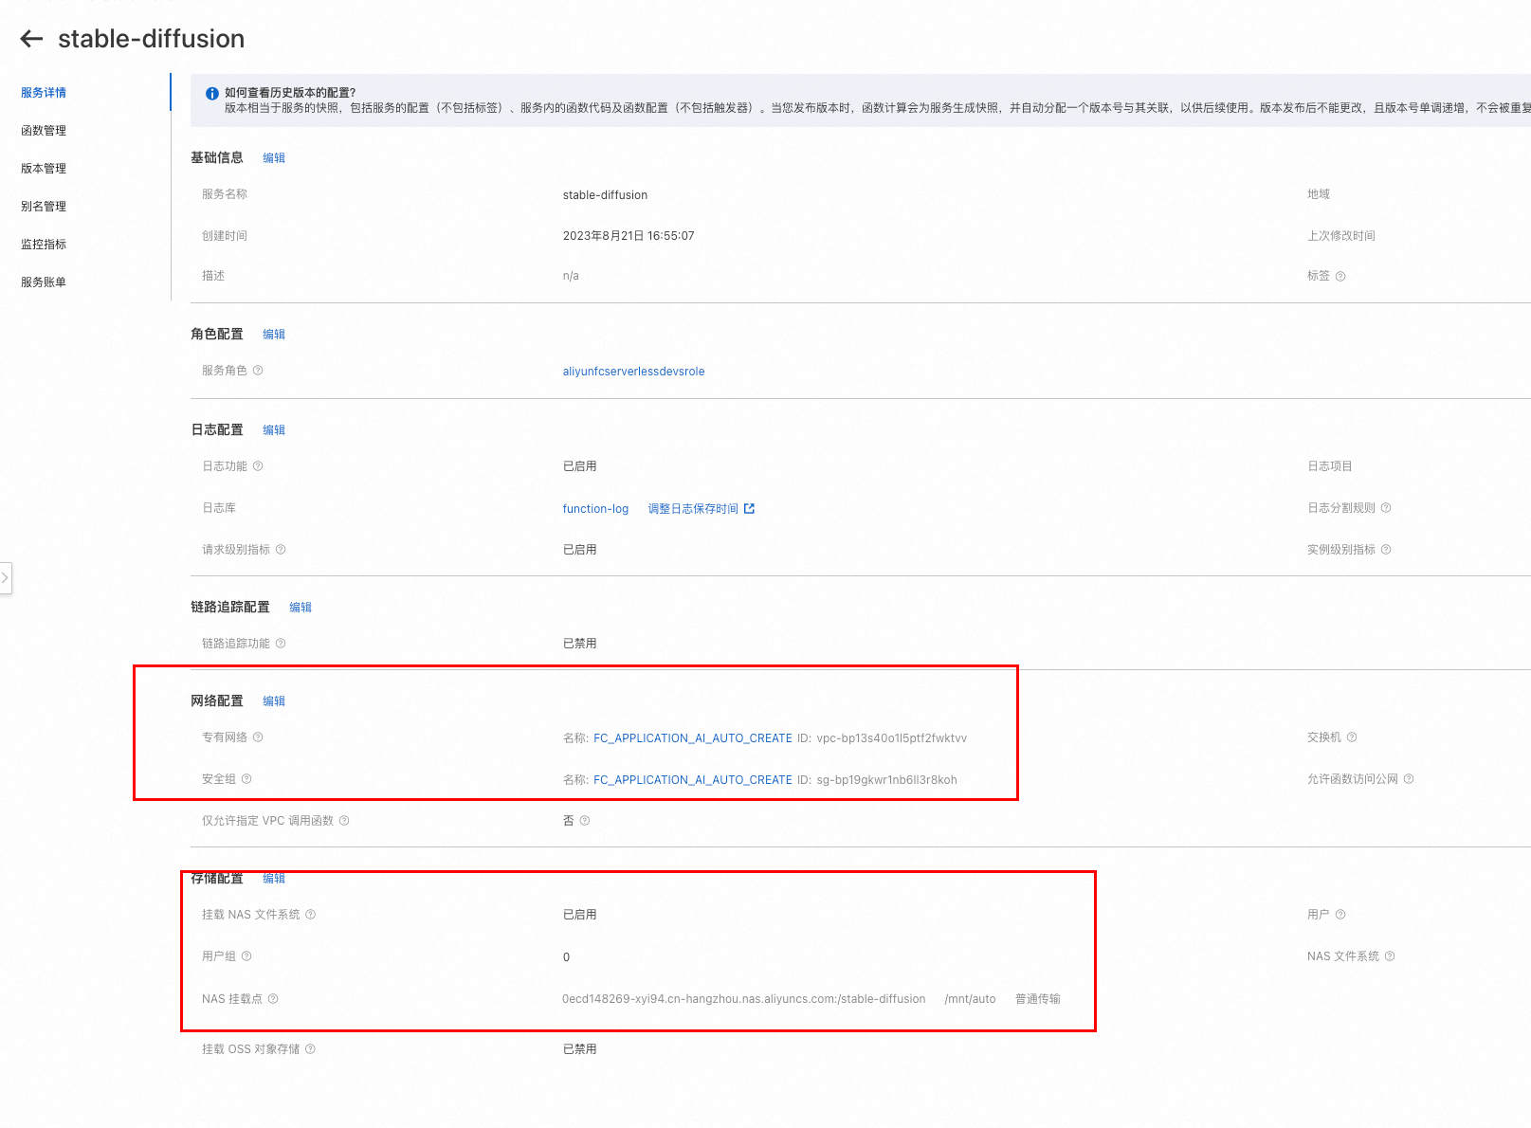Switch to 版本管理 in the sidebar
1531x1128 pixels.
point(44,169)
